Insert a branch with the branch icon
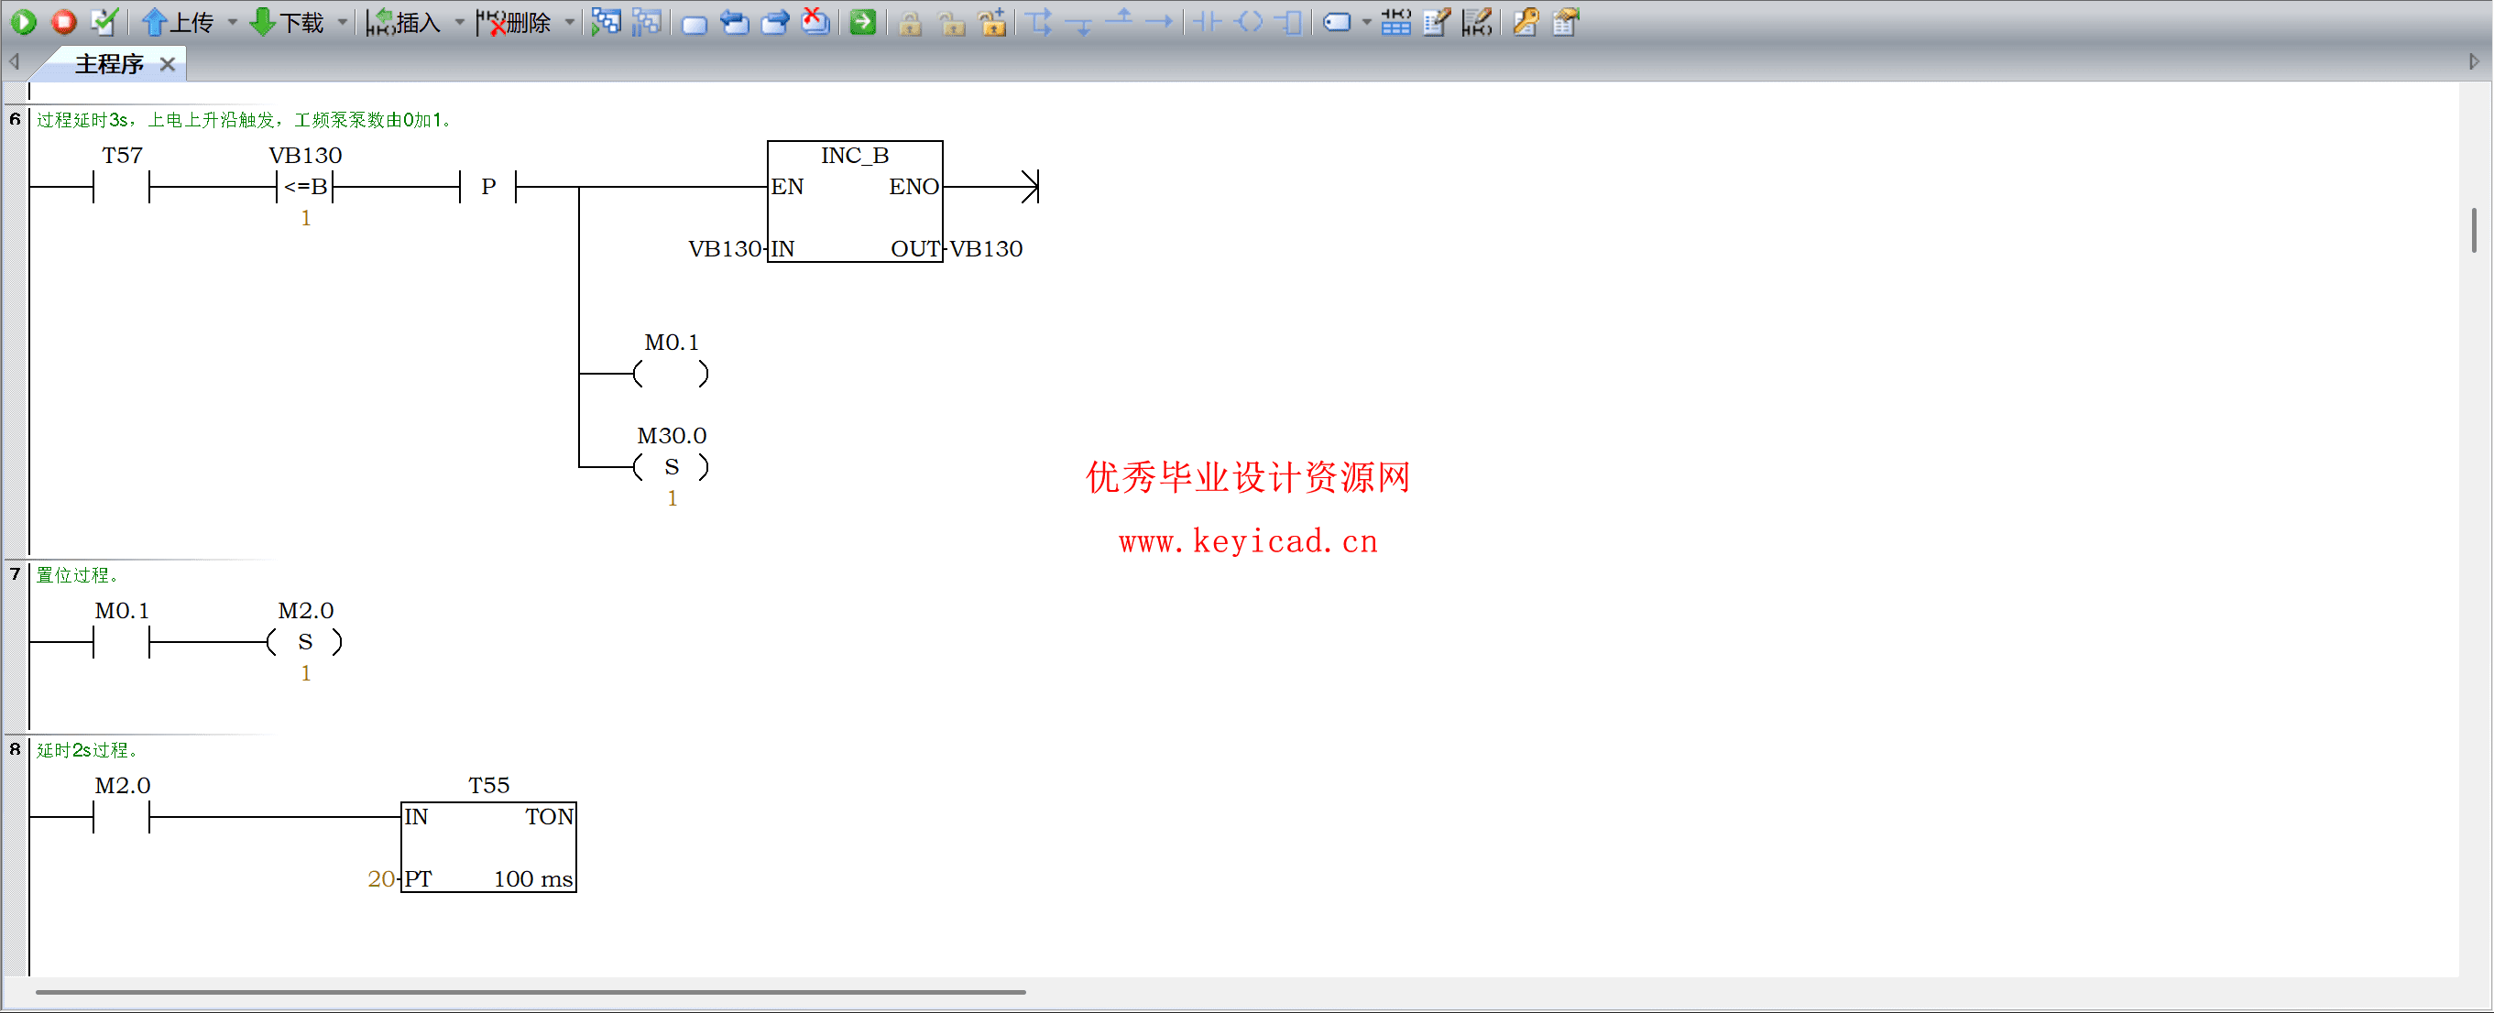This screenshot has width=2494, height=1013. pyautogui.click(x=1040, y=21)
